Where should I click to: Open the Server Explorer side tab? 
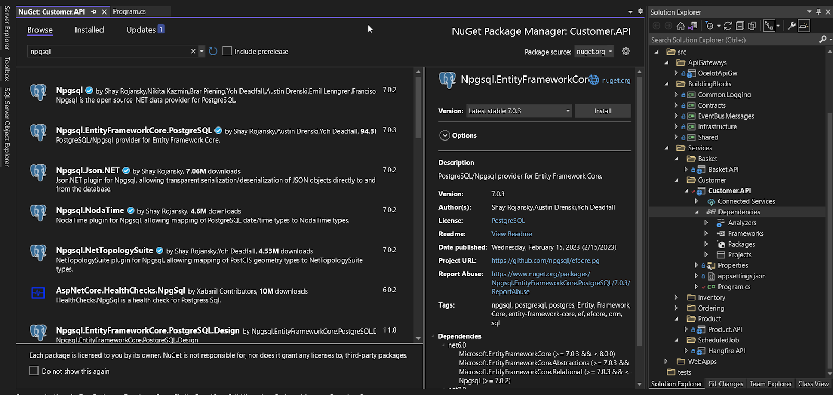tap(7, 28)
